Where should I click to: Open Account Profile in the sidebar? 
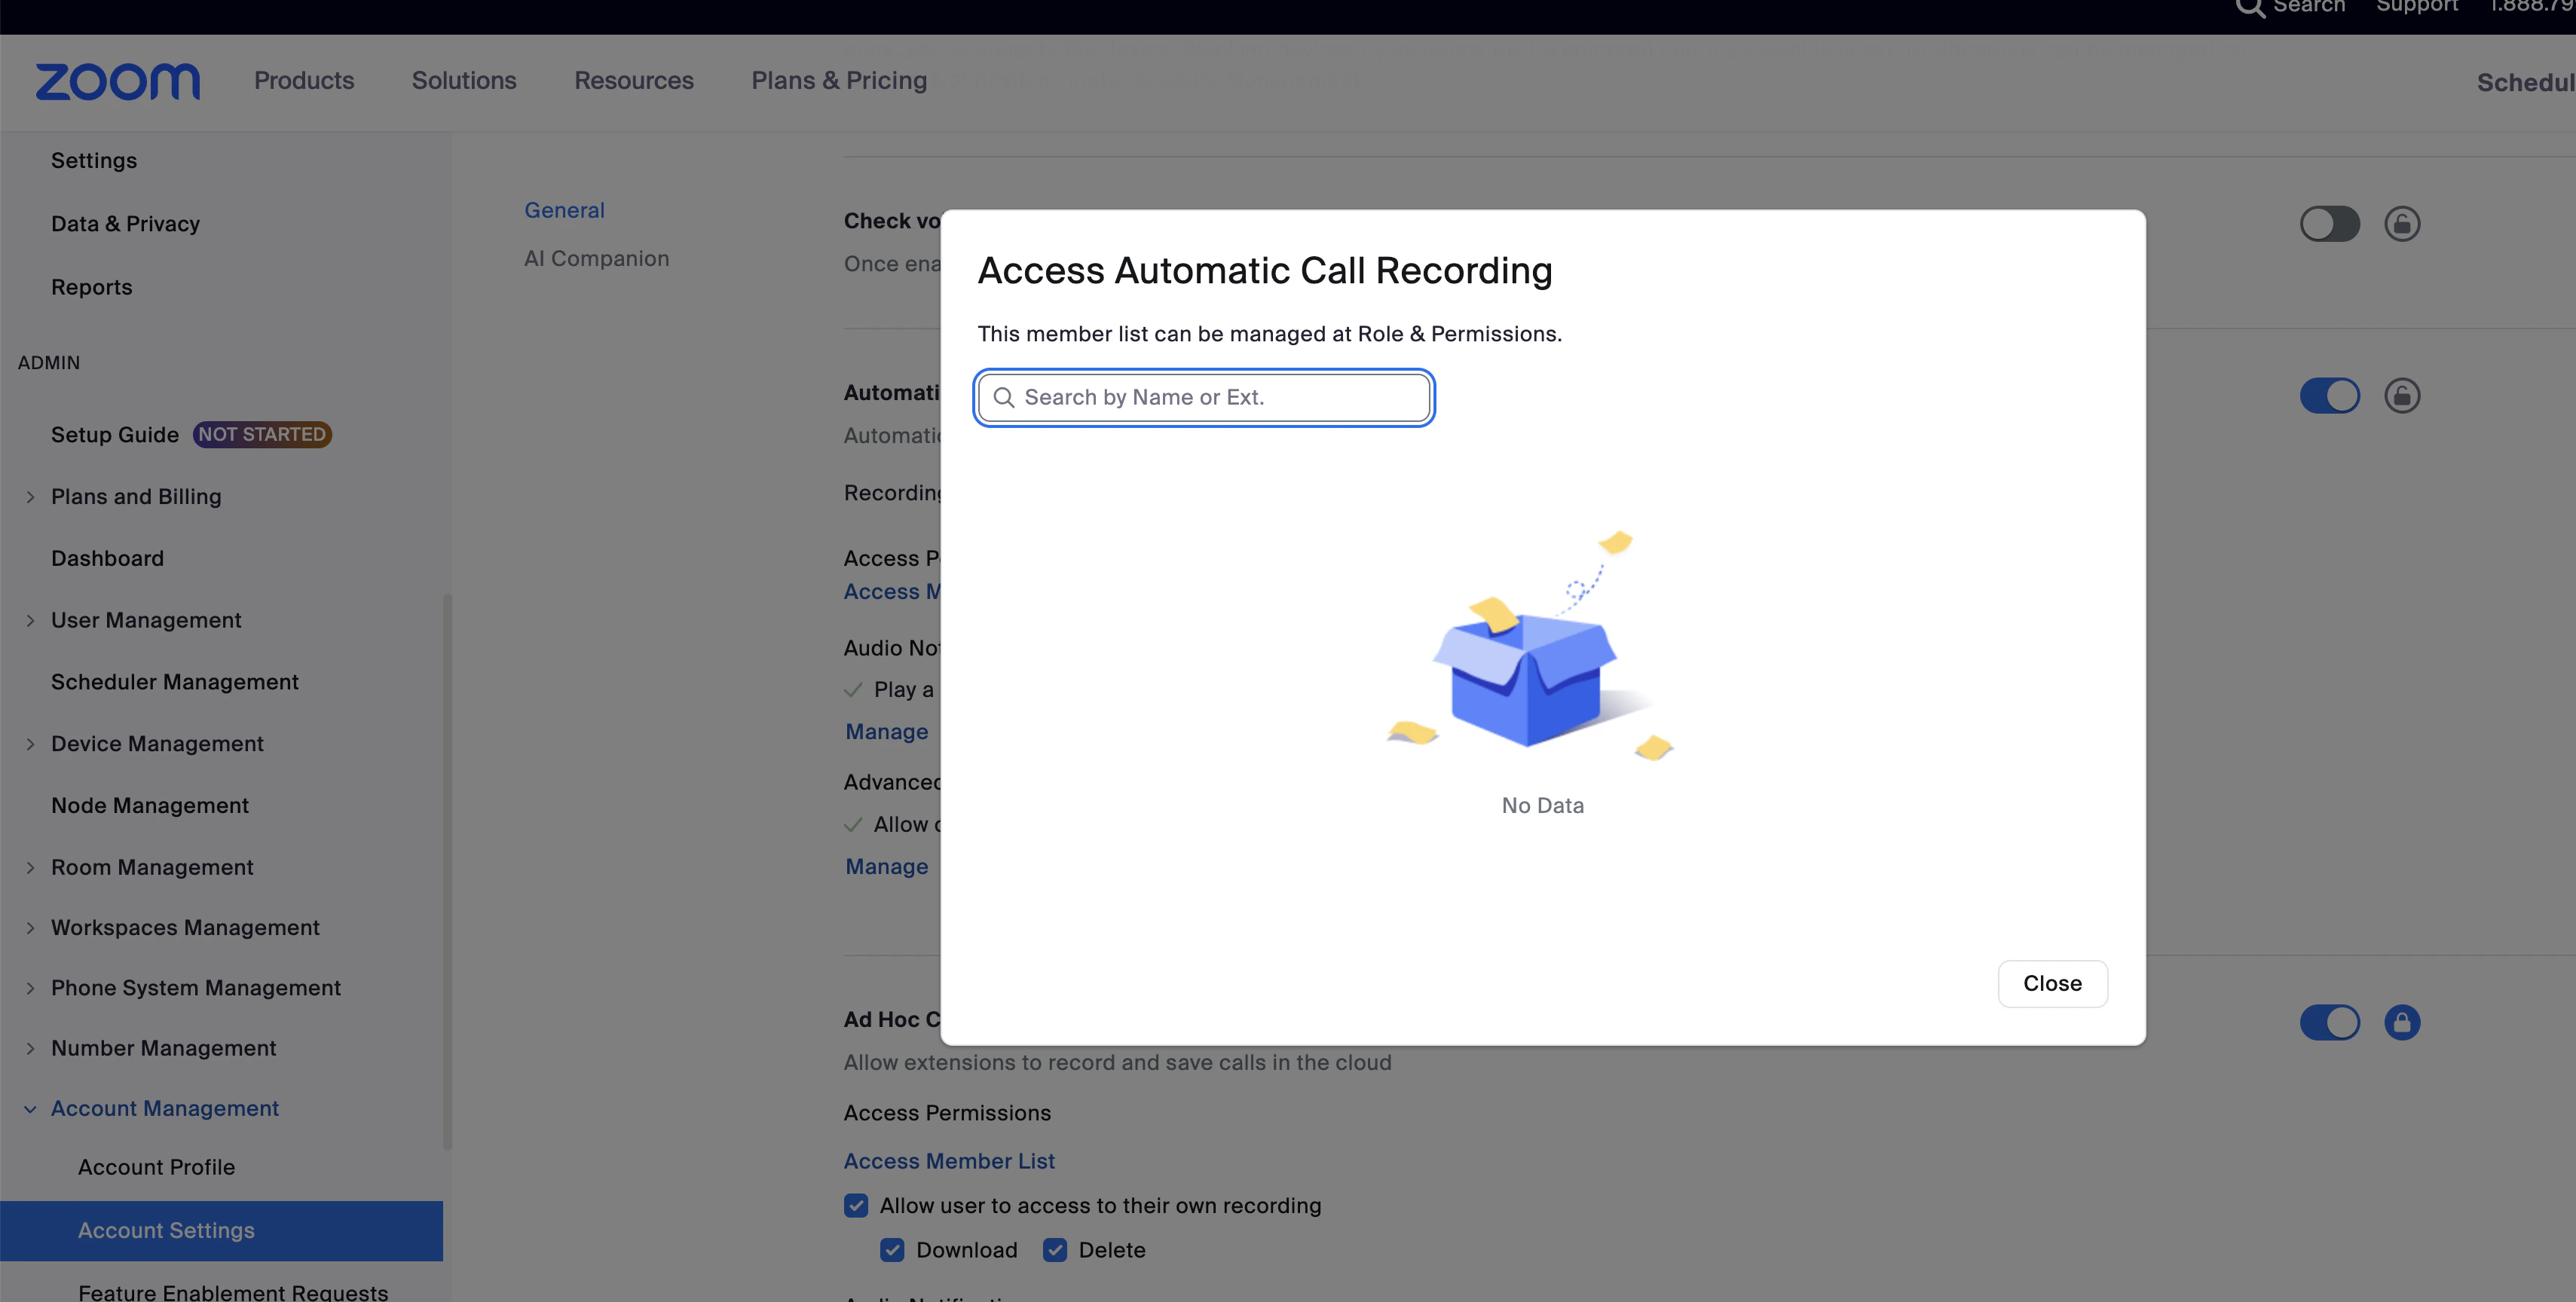coord(156,1167)
